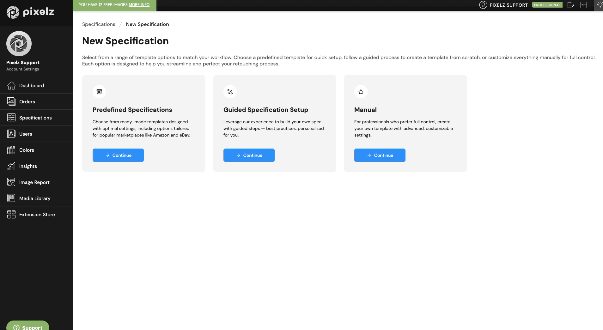Click the PIXELZ SUPPORT username in top bar
This screenshot has width=603, height=330.
click(x=509, y=5)
